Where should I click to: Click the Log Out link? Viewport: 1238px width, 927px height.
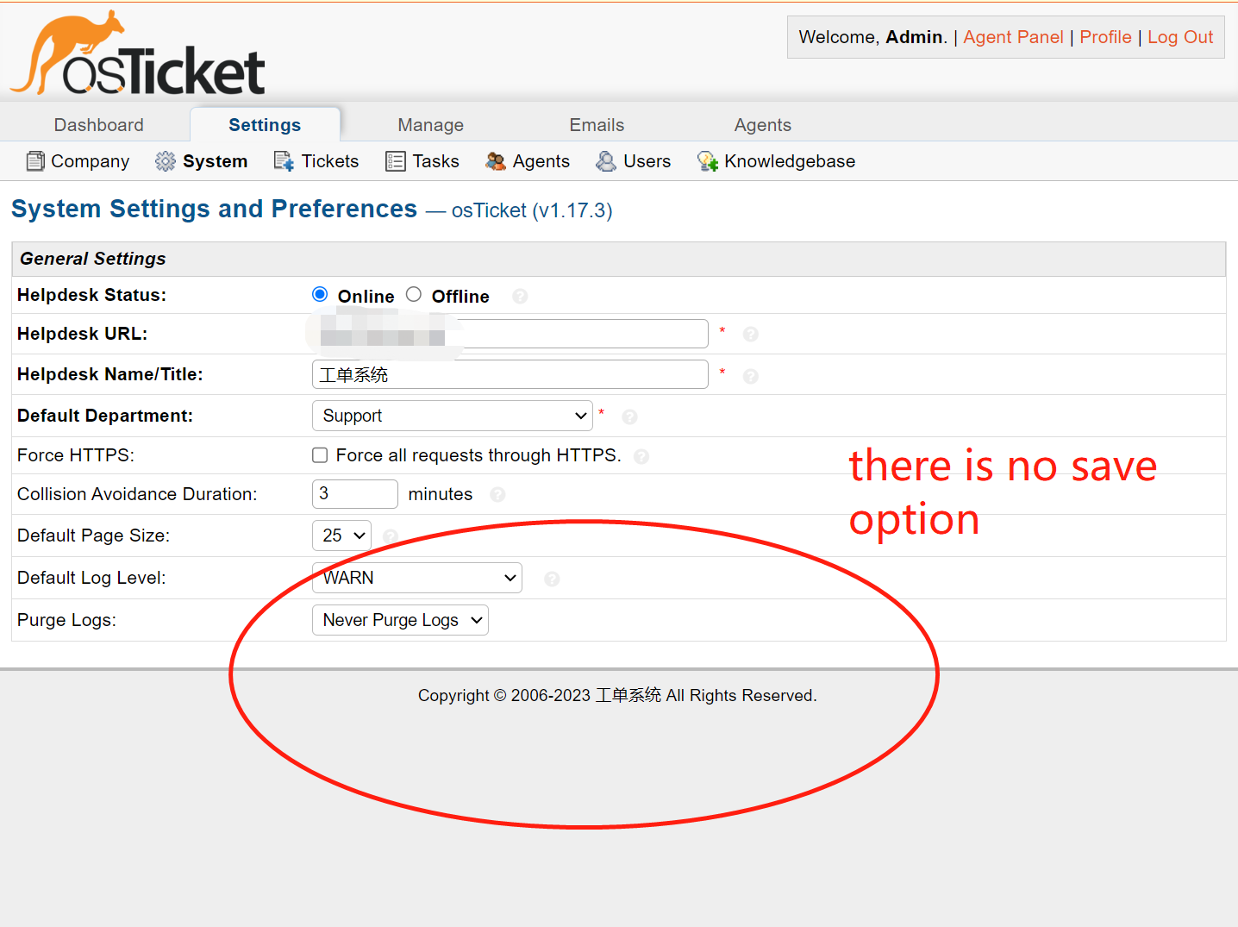click(x=1179, y=37)
